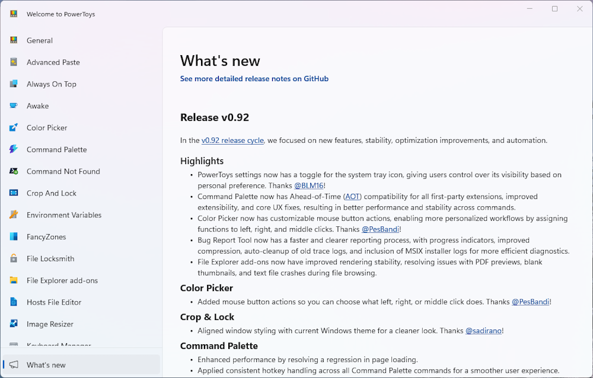Viewport: 593px width, 378px height.
Task: Close the PowerToys welcome window
Action: coord(580,9)
